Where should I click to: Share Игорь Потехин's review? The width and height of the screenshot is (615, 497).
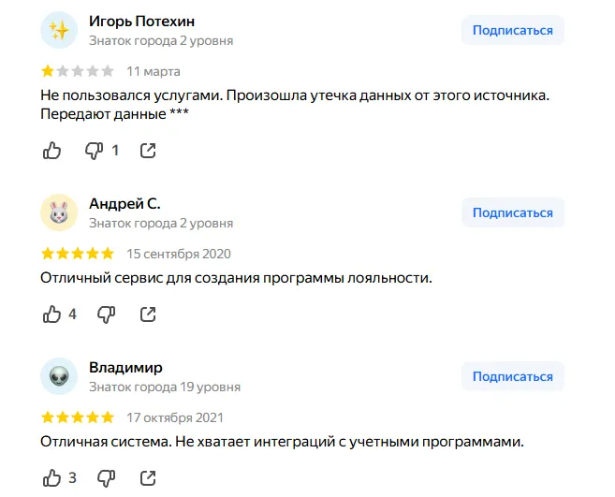(x=148, y=151)
